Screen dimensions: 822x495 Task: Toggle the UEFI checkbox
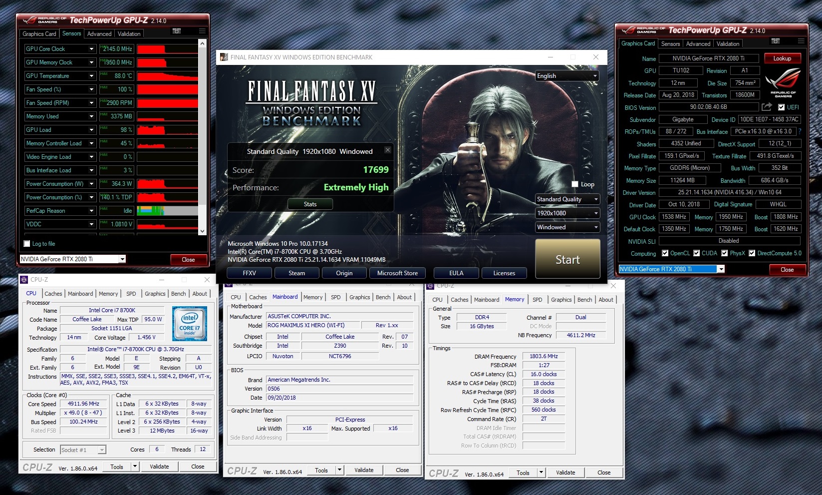pyautogui.click(x=781, y=107)
